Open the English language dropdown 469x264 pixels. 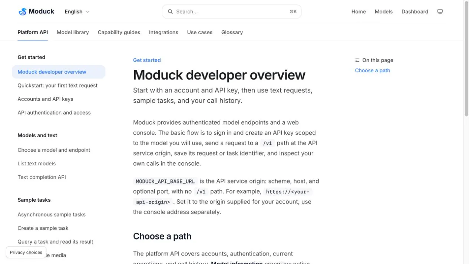click(x=77, y=11)
